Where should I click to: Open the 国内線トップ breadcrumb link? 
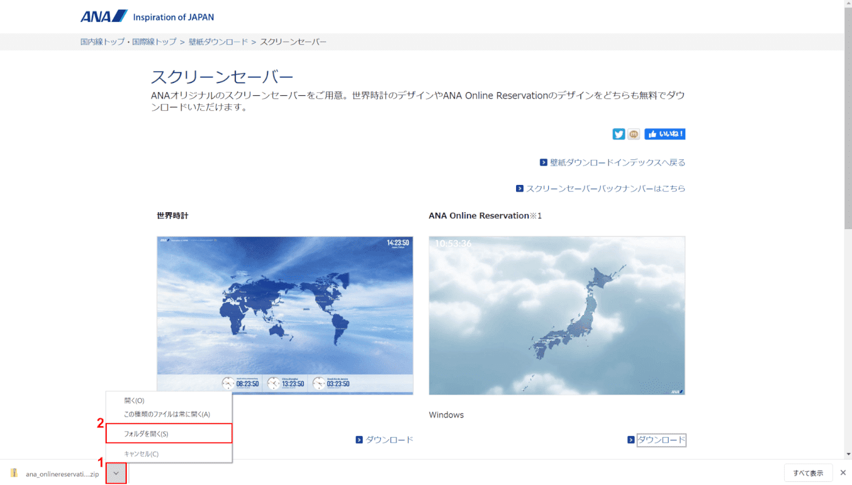pos(102,42)
